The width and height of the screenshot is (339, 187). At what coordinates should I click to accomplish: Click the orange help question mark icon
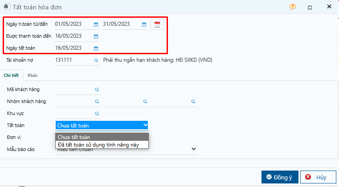(x=293, y=7)
